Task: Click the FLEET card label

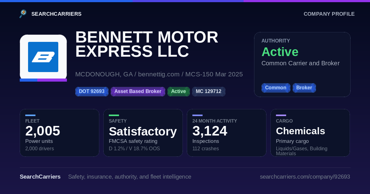Action: tap(32, 121)
